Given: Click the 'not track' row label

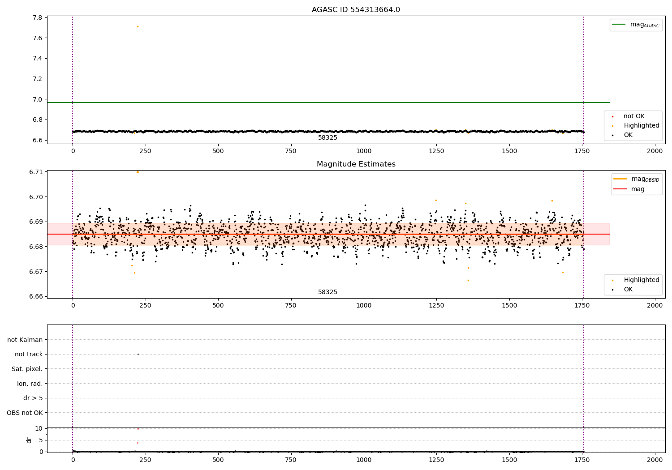Looking at the screenshot, I should (x=29, y=355).
